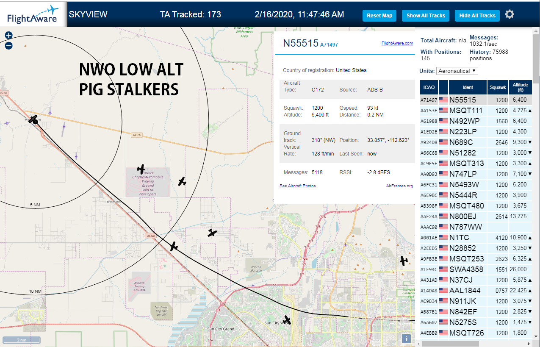Select N5493W row in aircraft table
This screenshot has height=347, width=540.
coord(476,185)
